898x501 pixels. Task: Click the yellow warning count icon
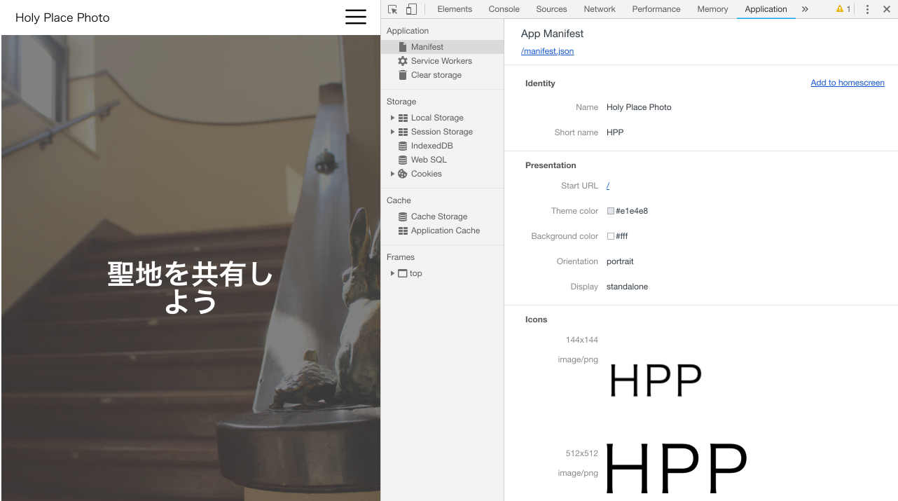point(843,9)
